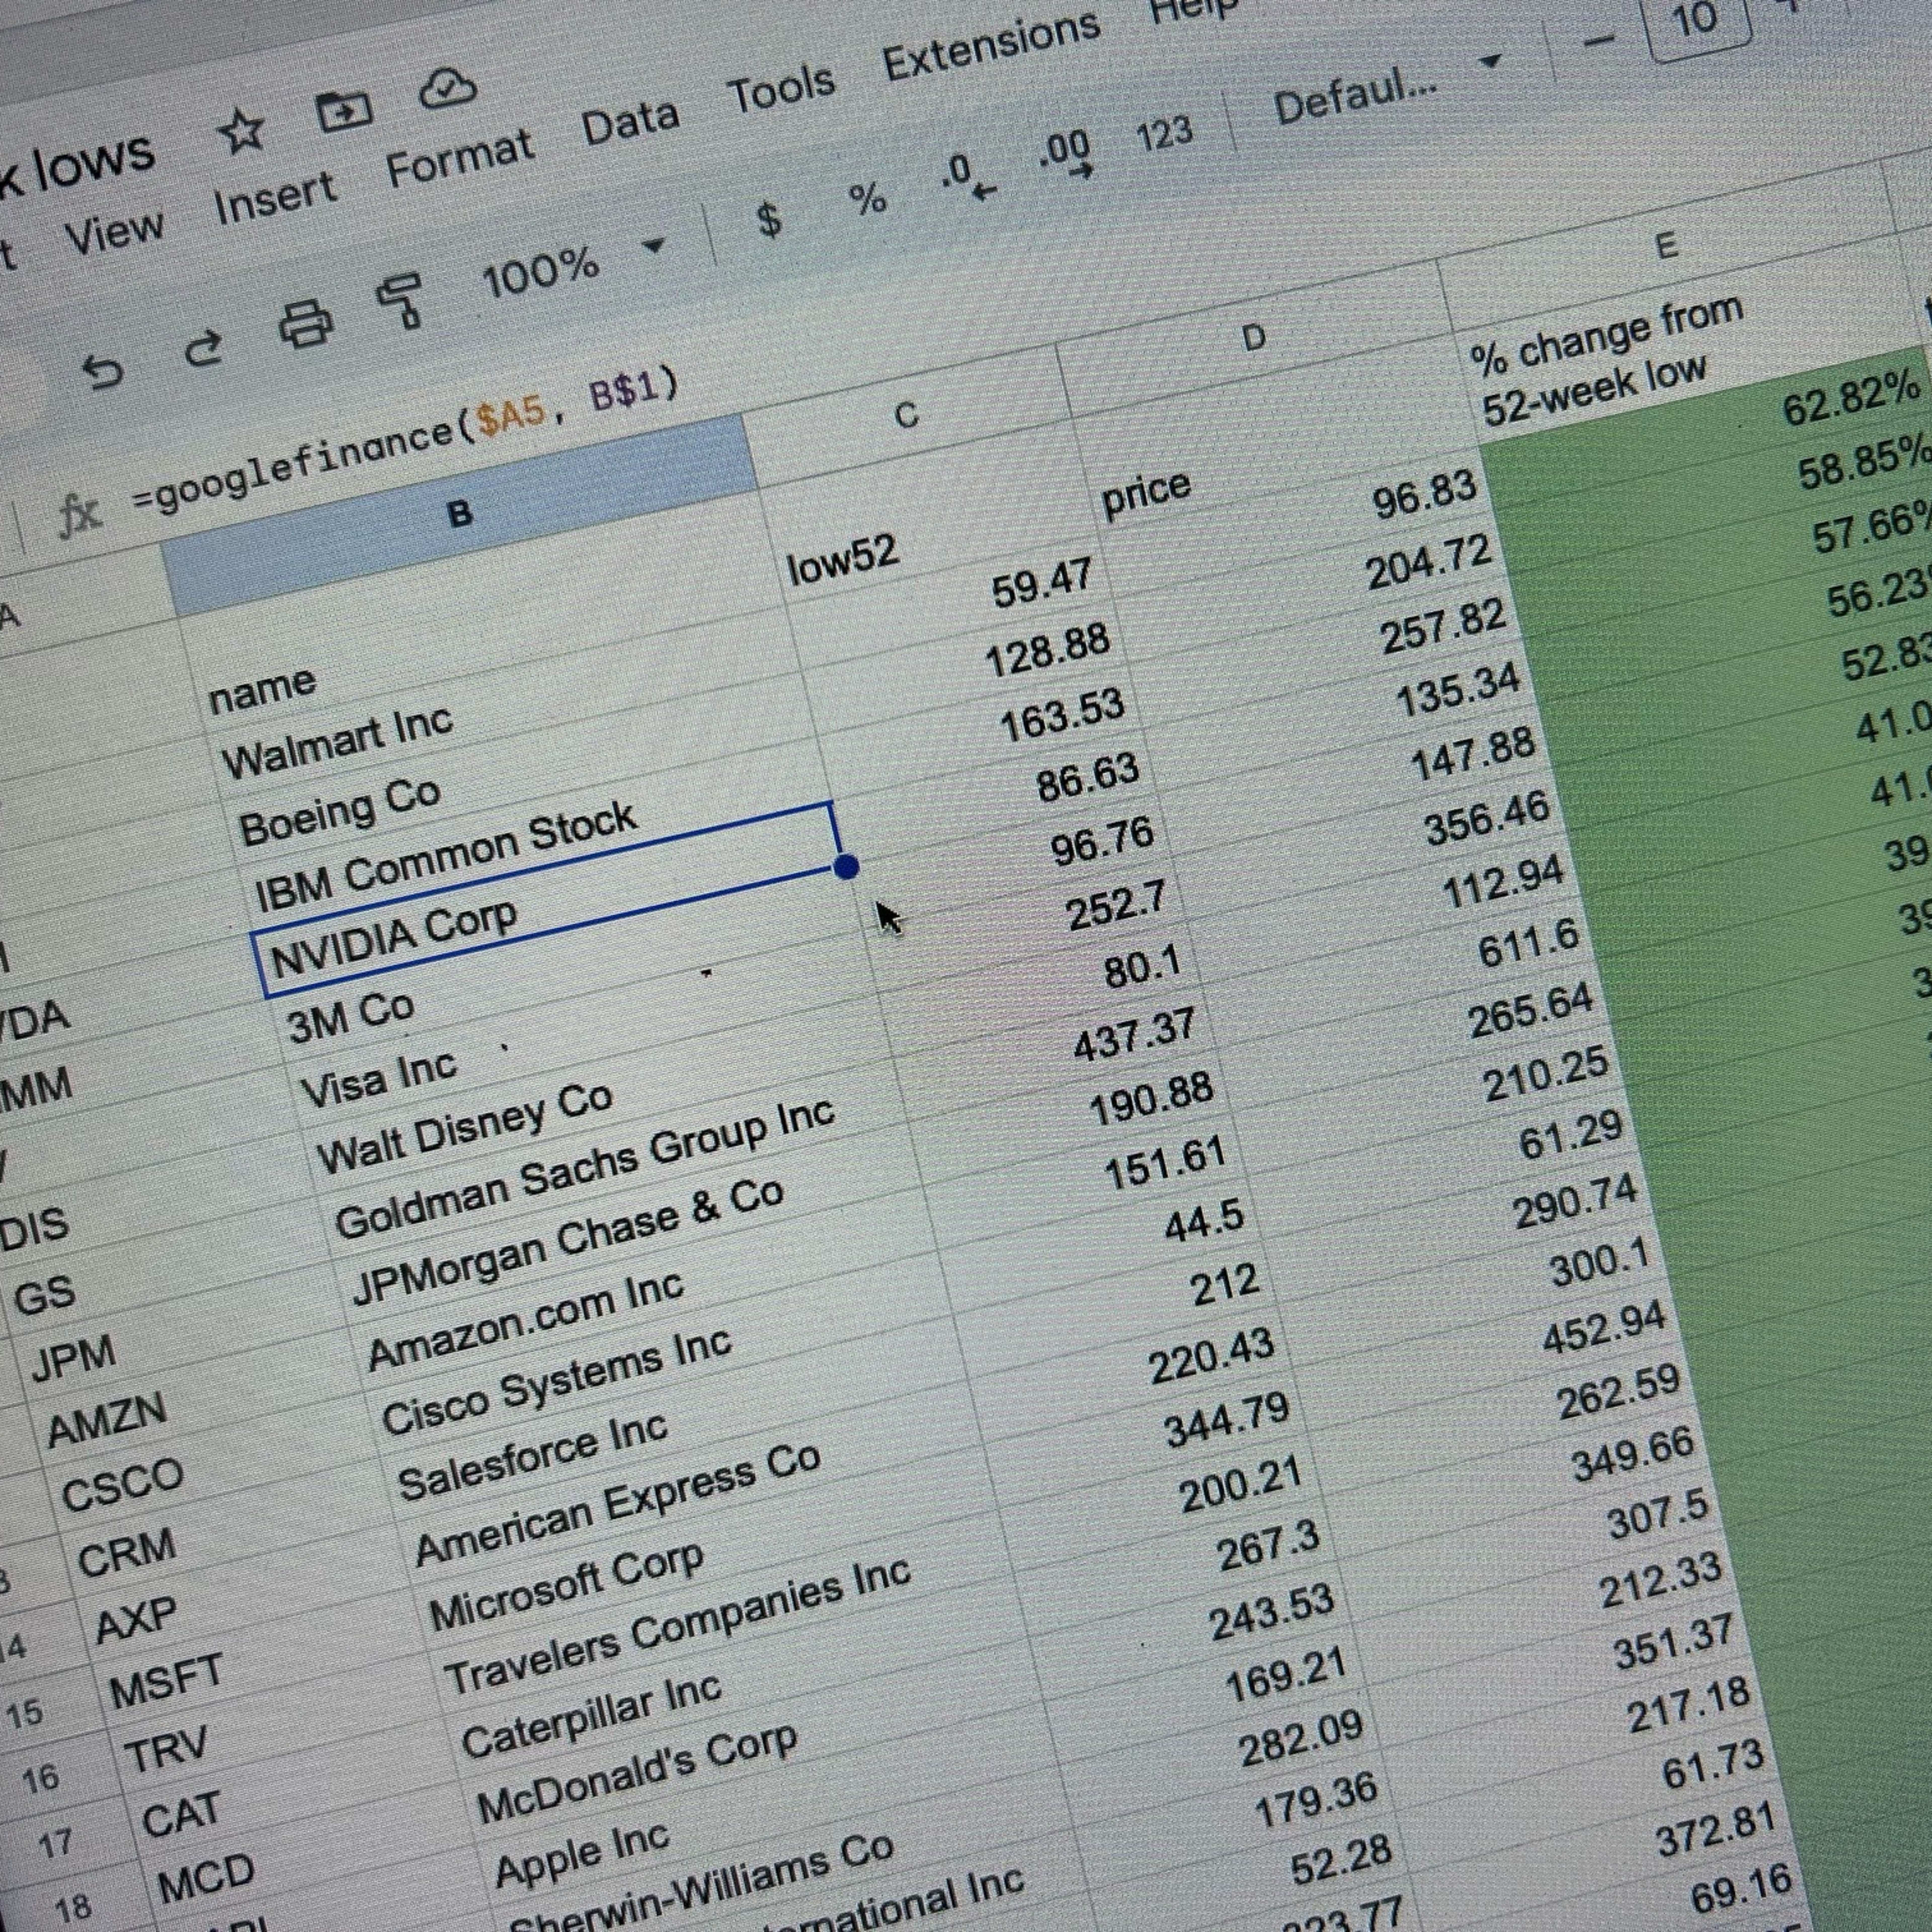Select column D header

[1253, 338]
